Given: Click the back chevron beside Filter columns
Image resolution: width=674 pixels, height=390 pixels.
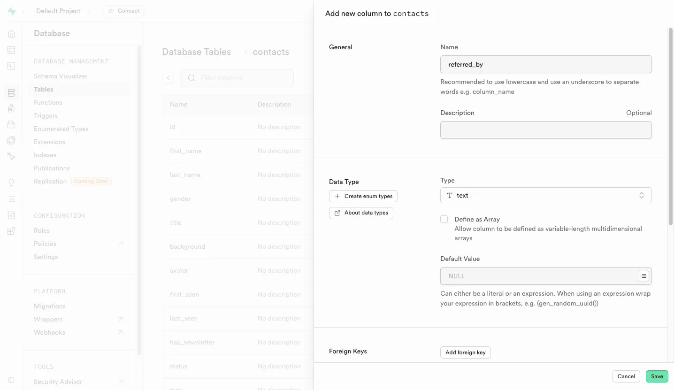Looking at the screenshot, I should [x=168, y=78].
